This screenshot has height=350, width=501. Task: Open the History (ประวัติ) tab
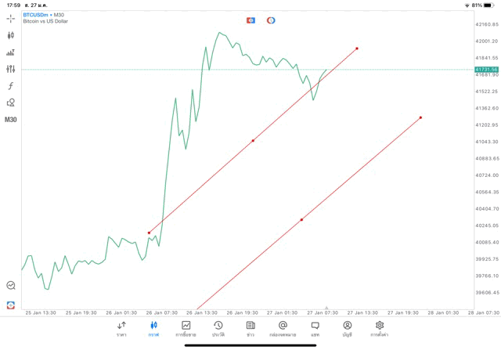point(218,328)
